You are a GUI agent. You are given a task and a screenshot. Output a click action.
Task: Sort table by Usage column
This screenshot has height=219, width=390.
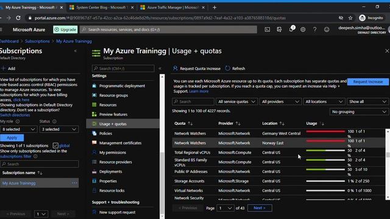click(x=315, y=123)
